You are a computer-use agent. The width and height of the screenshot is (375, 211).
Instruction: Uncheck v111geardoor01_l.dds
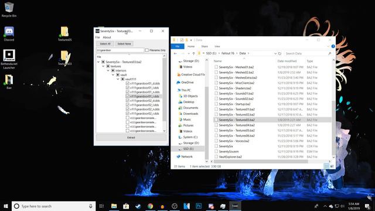click(128, 87)
